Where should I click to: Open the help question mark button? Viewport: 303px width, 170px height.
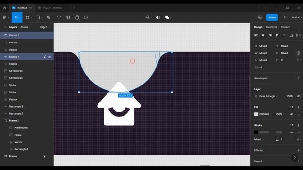pyautogui.click(x=294, y=158)
